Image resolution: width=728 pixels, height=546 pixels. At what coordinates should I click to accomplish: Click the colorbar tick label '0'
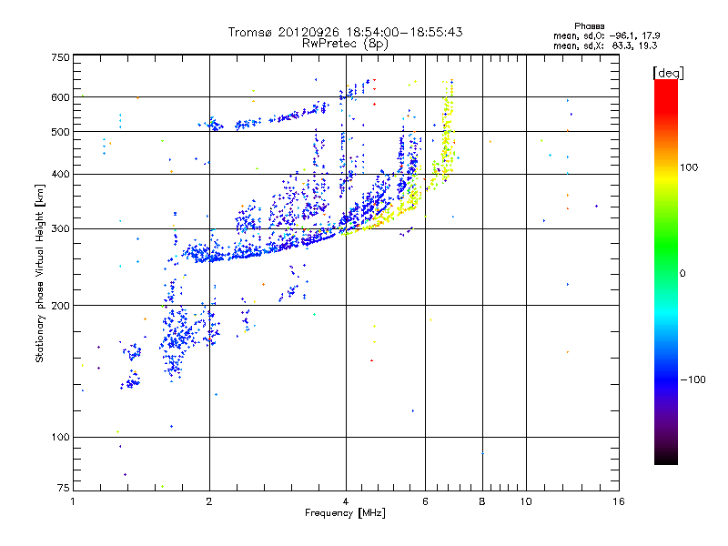coord(682,274)
